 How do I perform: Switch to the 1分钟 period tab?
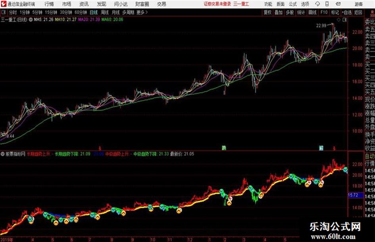(x=24, y=12)
